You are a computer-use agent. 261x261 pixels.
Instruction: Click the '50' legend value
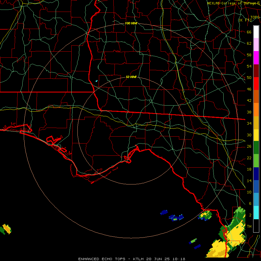coord(249,78)
